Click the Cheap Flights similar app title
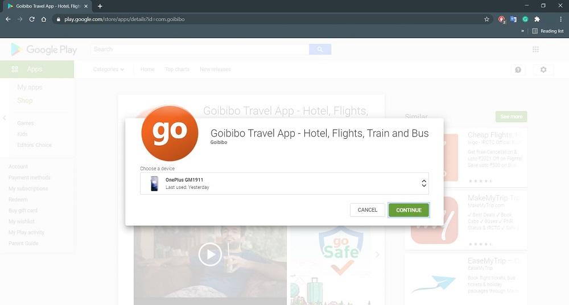Screen dimensions: 569x305 point(494,135)
